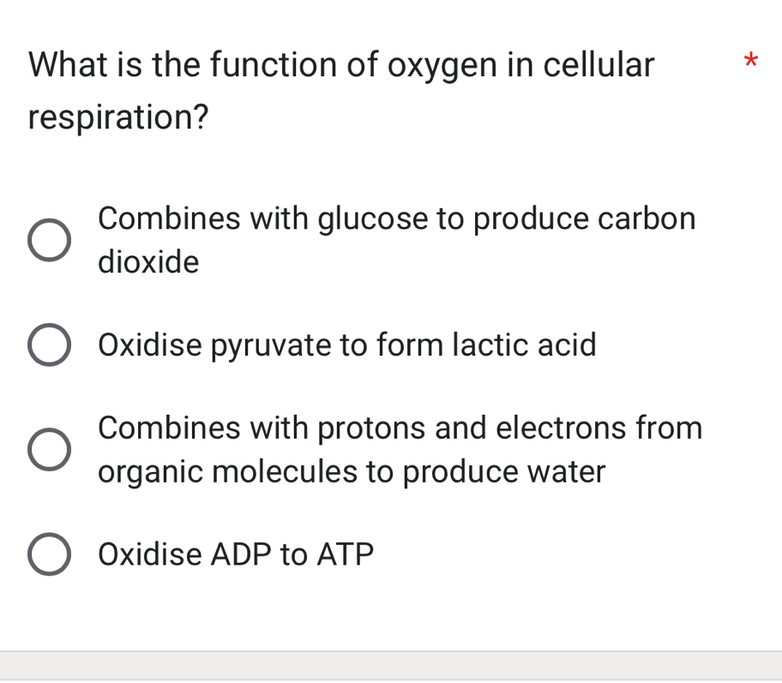Viewport: 782px width, 683px height.
Task: Click the phrase 'organic molecules to produce water'
Action: click(352, 471)
